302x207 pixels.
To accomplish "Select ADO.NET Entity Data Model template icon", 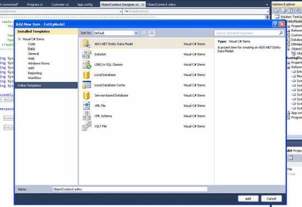I will point(86,44).
